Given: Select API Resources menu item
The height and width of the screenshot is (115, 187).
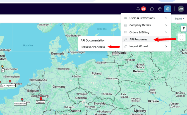Looking at the screenshot, I should pos(146,39).
